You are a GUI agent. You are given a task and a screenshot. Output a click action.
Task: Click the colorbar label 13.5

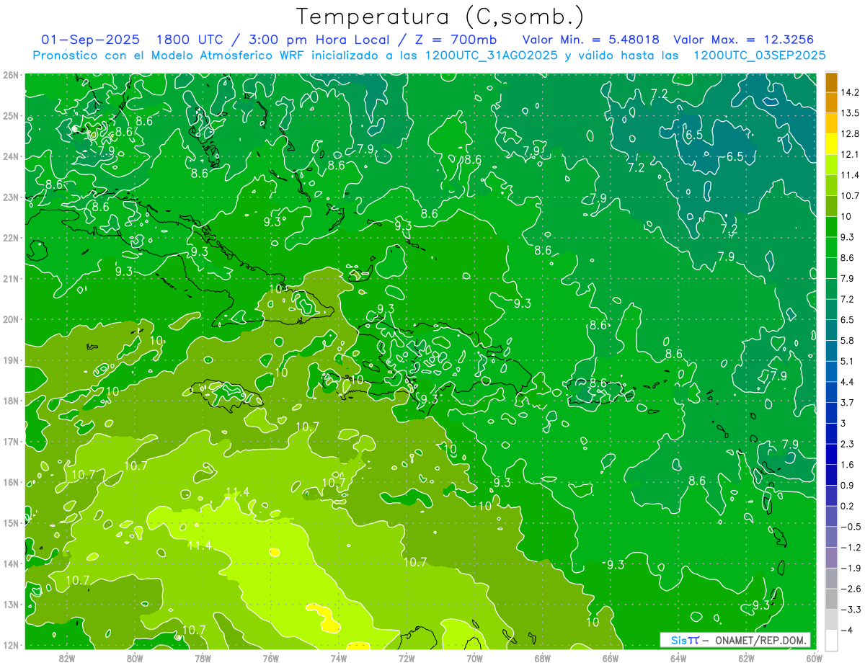(850, 113)
